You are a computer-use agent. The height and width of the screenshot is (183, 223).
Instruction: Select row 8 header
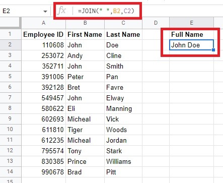[x=11, y=108]
